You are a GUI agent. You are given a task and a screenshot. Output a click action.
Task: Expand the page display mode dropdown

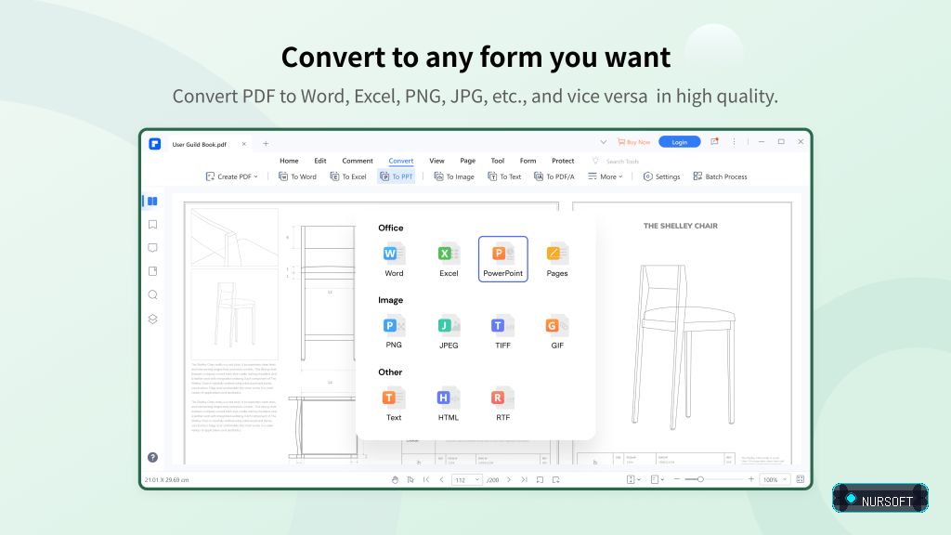pos(658,480)
